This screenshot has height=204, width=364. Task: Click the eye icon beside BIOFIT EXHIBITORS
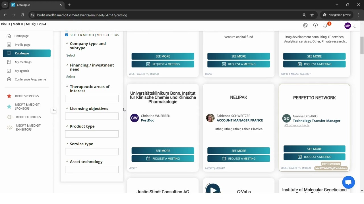9,117
